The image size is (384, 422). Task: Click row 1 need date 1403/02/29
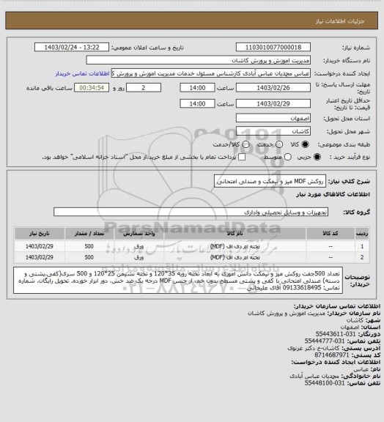click(40, 246)
